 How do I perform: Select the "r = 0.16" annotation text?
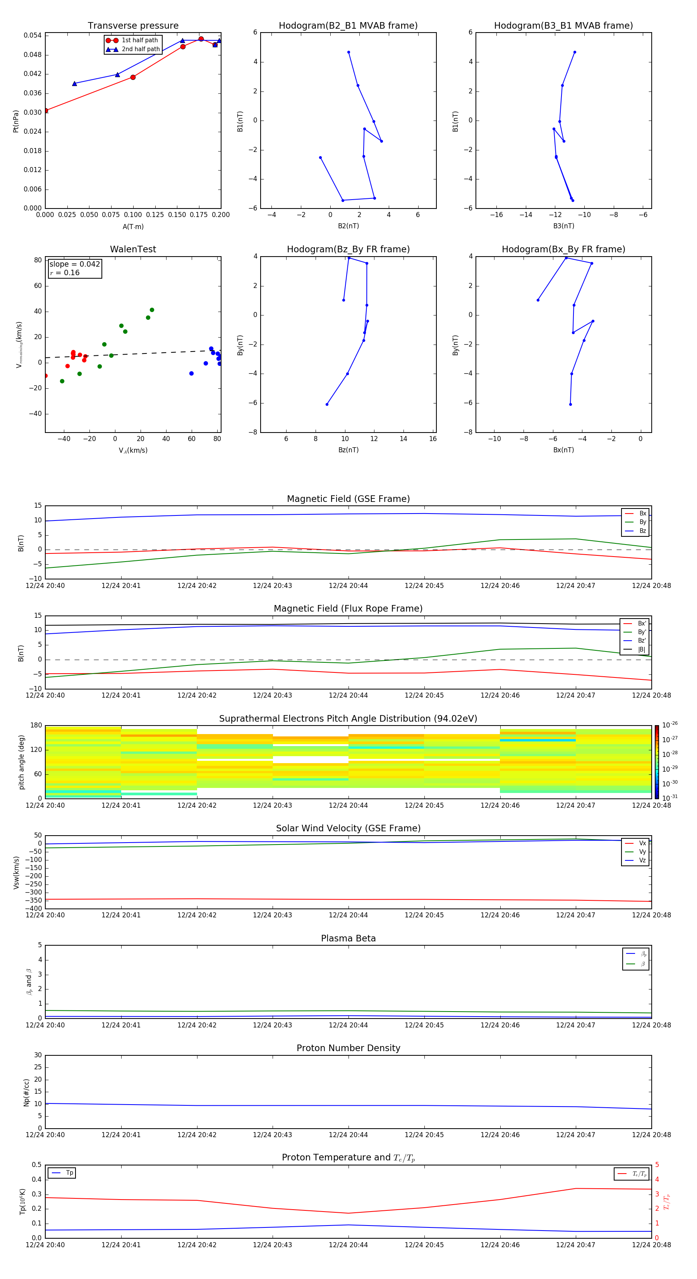pos(65,272)
